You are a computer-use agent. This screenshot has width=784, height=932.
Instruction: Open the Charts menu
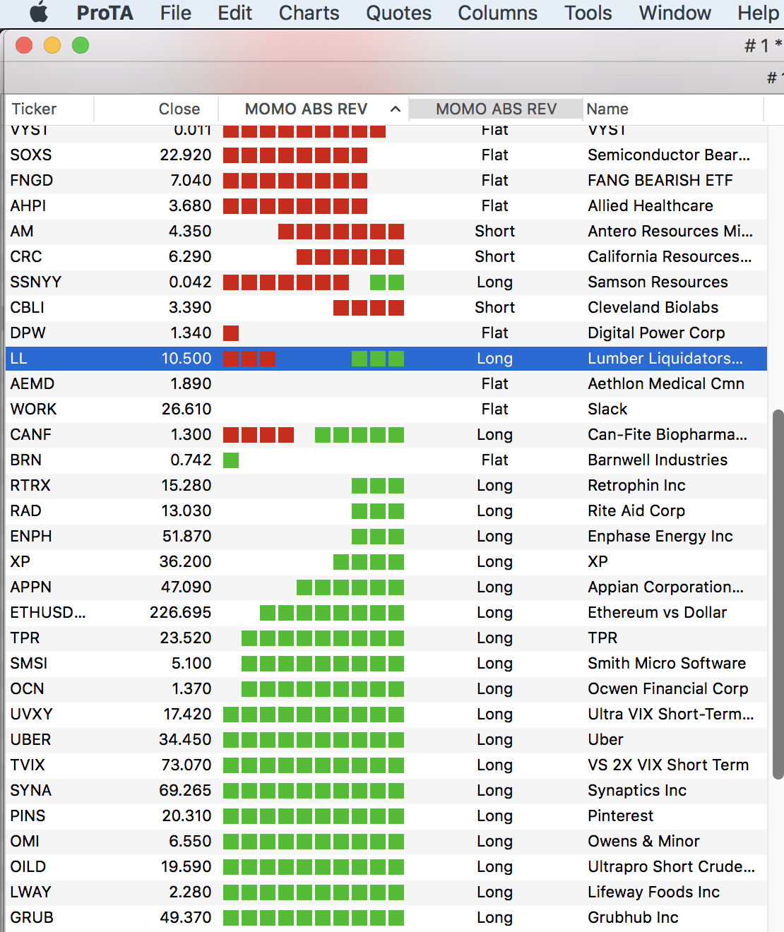[x=309, y=13]
